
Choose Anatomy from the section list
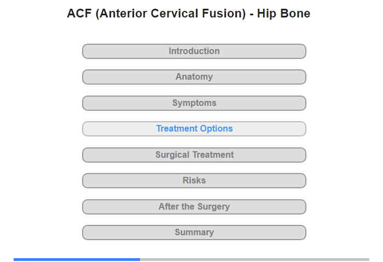pyautogui.click(x=194, y=77)
